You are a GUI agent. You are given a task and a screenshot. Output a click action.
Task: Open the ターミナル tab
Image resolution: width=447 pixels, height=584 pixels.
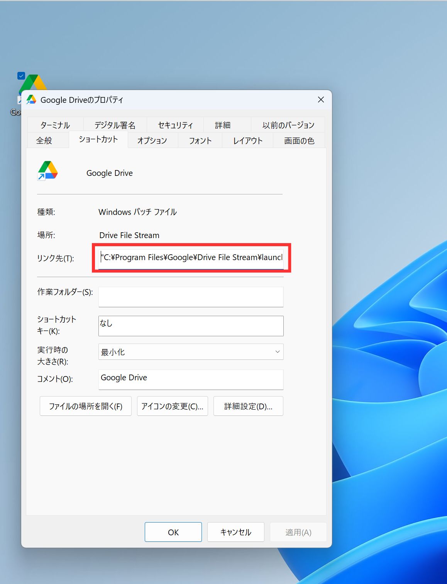point(55,124)
